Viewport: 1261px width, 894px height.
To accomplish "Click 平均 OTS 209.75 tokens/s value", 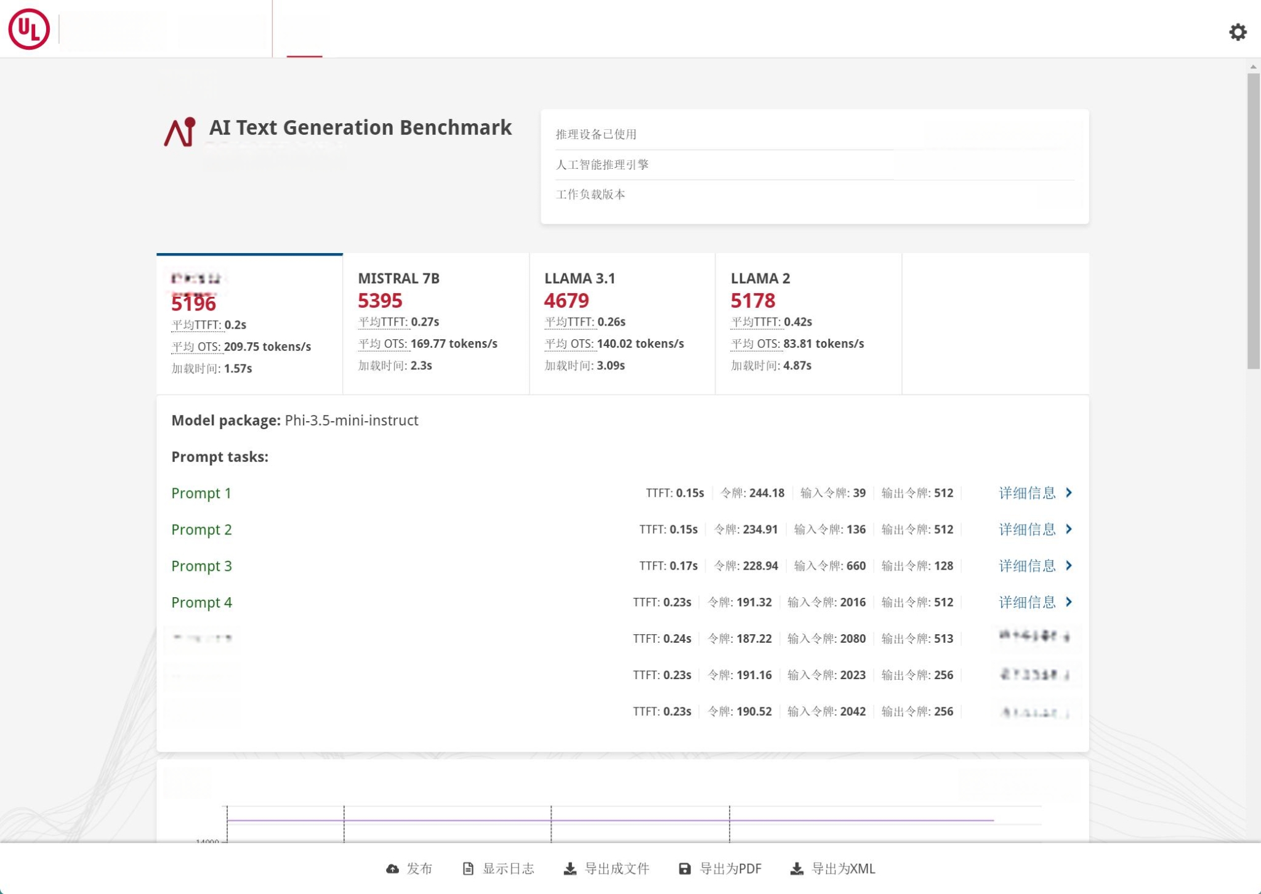I will pyautogui.click(x=267, y=347).
